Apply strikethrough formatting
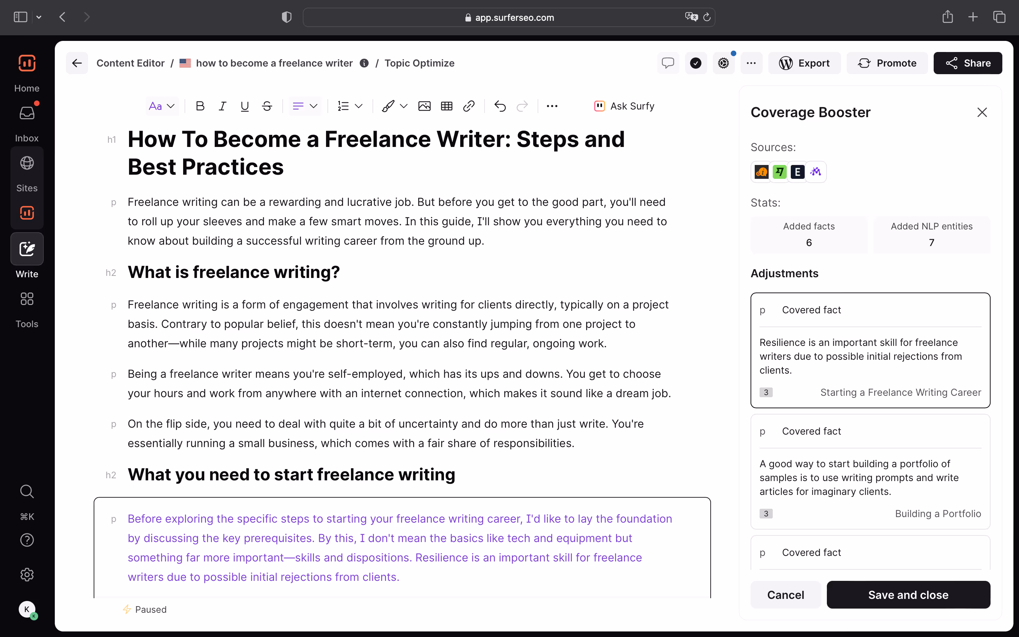Image resolution: width=1019 pixels, height=637 pixels. click(x=267, y=106)
